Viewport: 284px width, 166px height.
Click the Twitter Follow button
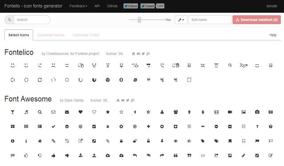click(130, 6)
